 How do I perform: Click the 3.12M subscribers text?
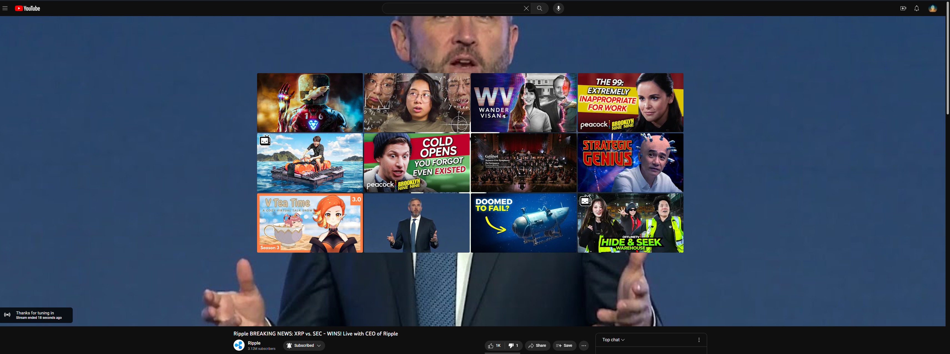pyautogui.click(x=262, y=349)
